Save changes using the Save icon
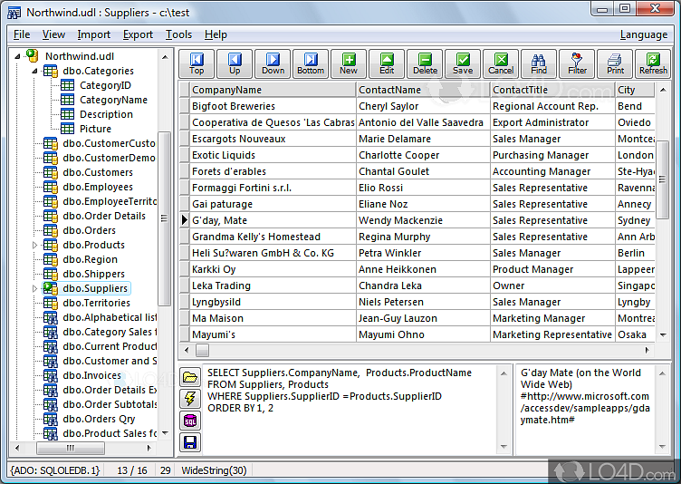 pyautogui.click(x=463, y=63)
